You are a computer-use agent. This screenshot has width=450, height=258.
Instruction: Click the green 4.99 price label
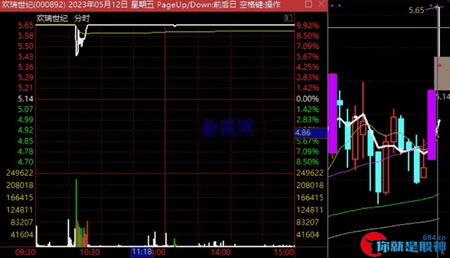[x=26, y=119]
